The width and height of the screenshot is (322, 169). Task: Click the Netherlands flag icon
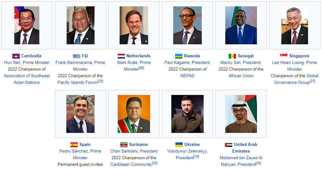[x=121, y=56]
